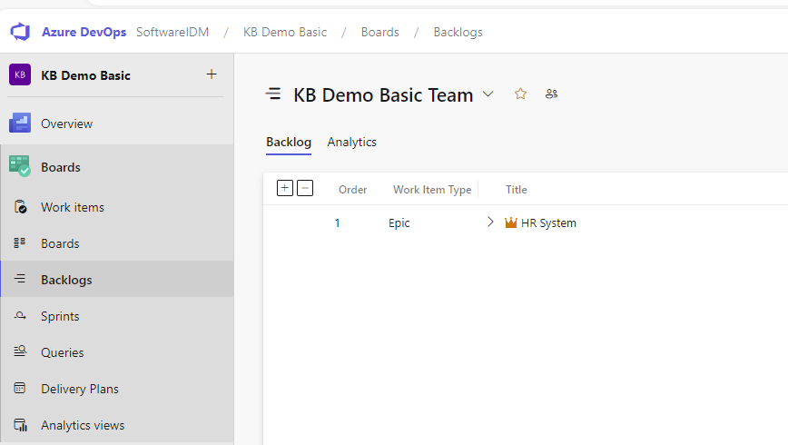Favorite the team backlog with star
Screen dimensions: 788x445
[520, 94]
